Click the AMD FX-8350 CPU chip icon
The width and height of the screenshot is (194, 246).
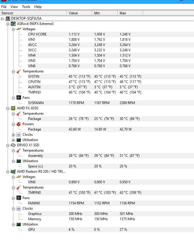click(13, 108)
